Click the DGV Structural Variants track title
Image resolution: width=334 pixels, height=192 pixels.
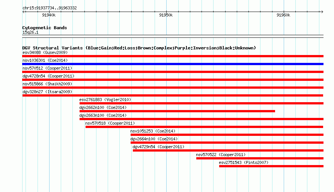tap(139, 48)
